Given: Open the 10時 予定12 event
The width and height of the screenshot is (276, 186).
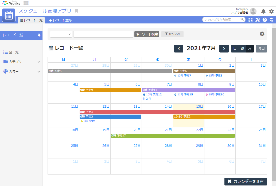Looking at the screenshot, I should pos(152,94).
